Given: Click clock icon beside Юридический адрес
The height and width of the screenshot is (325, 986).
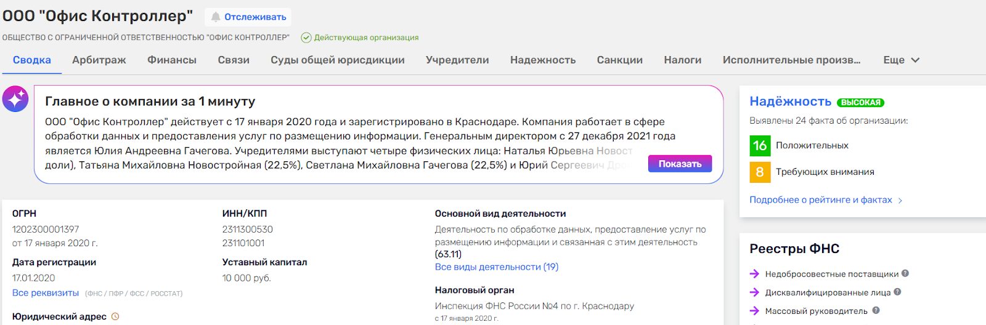Looking at the screenshot, I should 115,316.
